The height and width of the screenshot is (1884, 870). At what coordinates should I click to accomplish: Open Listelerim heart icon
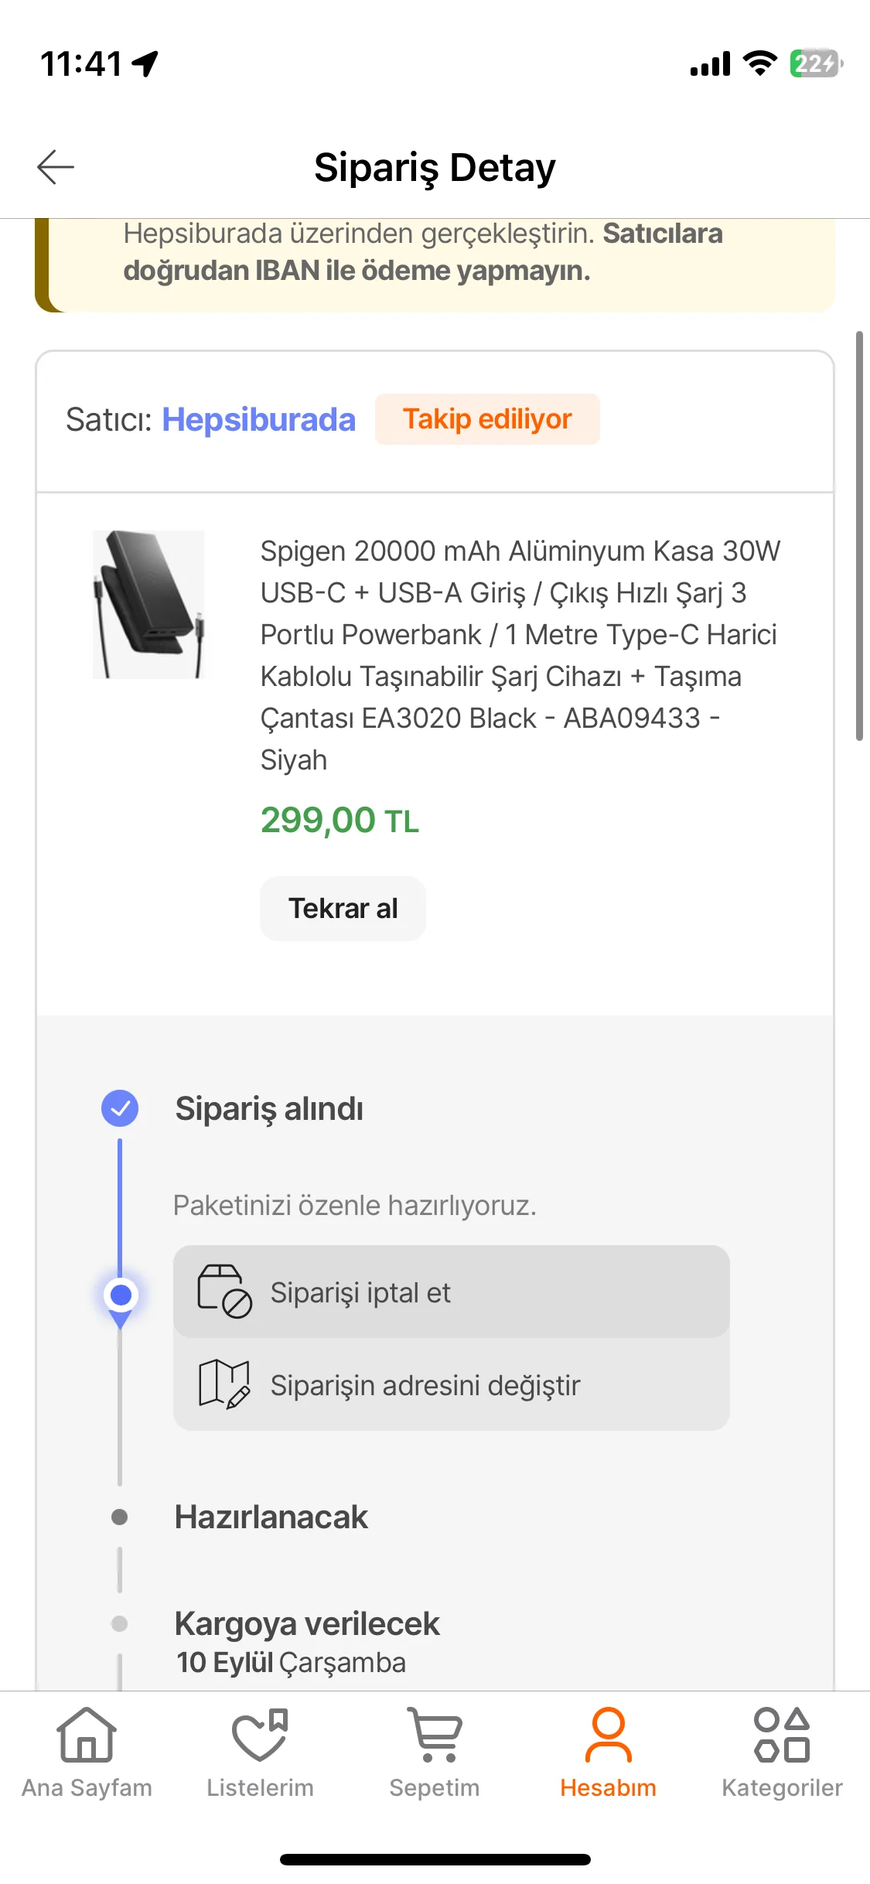pyautogui.click(x=260, y=1736)
